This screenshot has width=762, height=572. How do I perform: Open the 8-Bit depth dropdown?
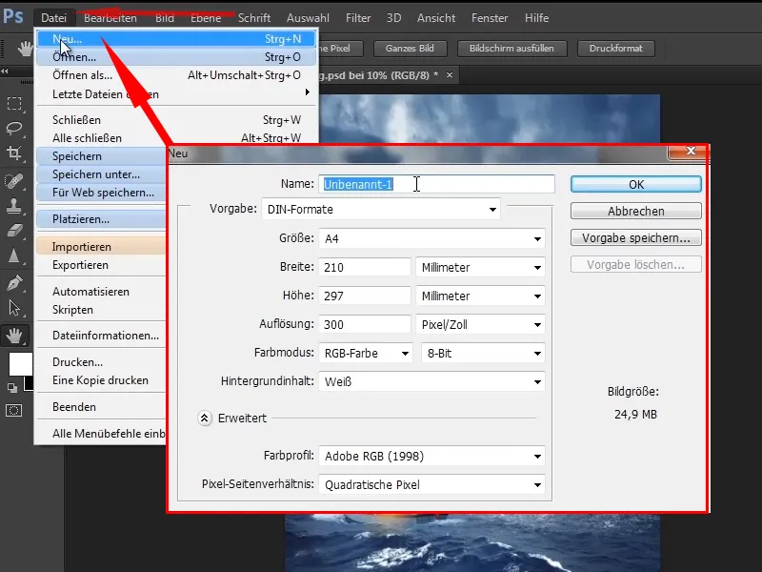pyautogui.click(x=483, y=353)
